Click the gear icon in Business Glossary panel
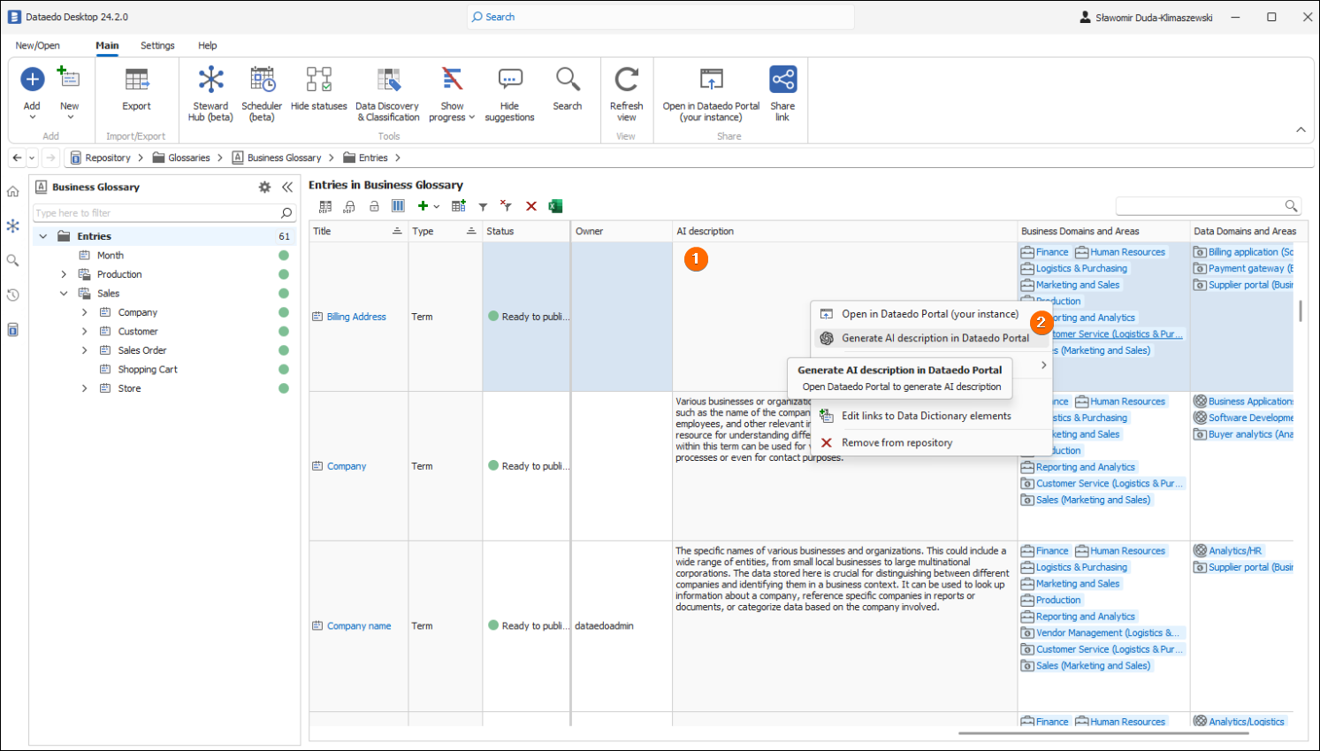 (x=264, y=187)
